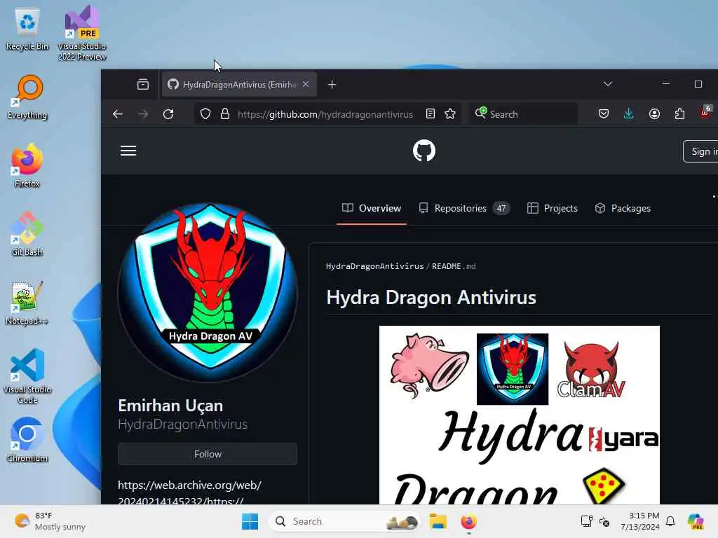
Task: Open the Copilot preview taskbar icon
Action: (x=696, y=521)
